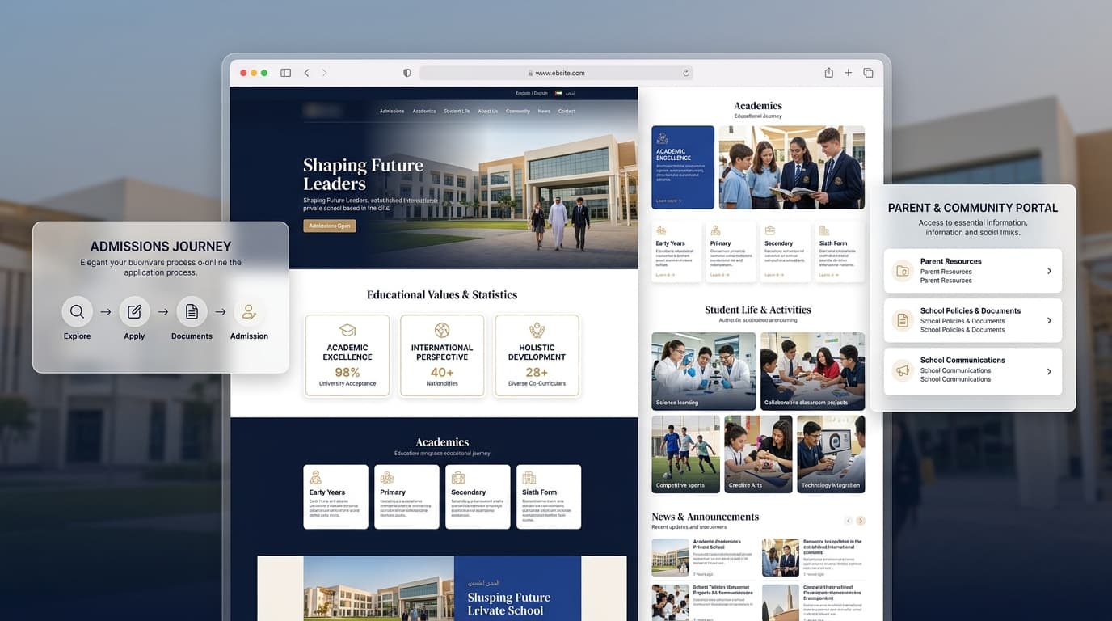Click Primary icon in right Academics panel
This screenshot has height=621, width=1112.
pos(715,231)
